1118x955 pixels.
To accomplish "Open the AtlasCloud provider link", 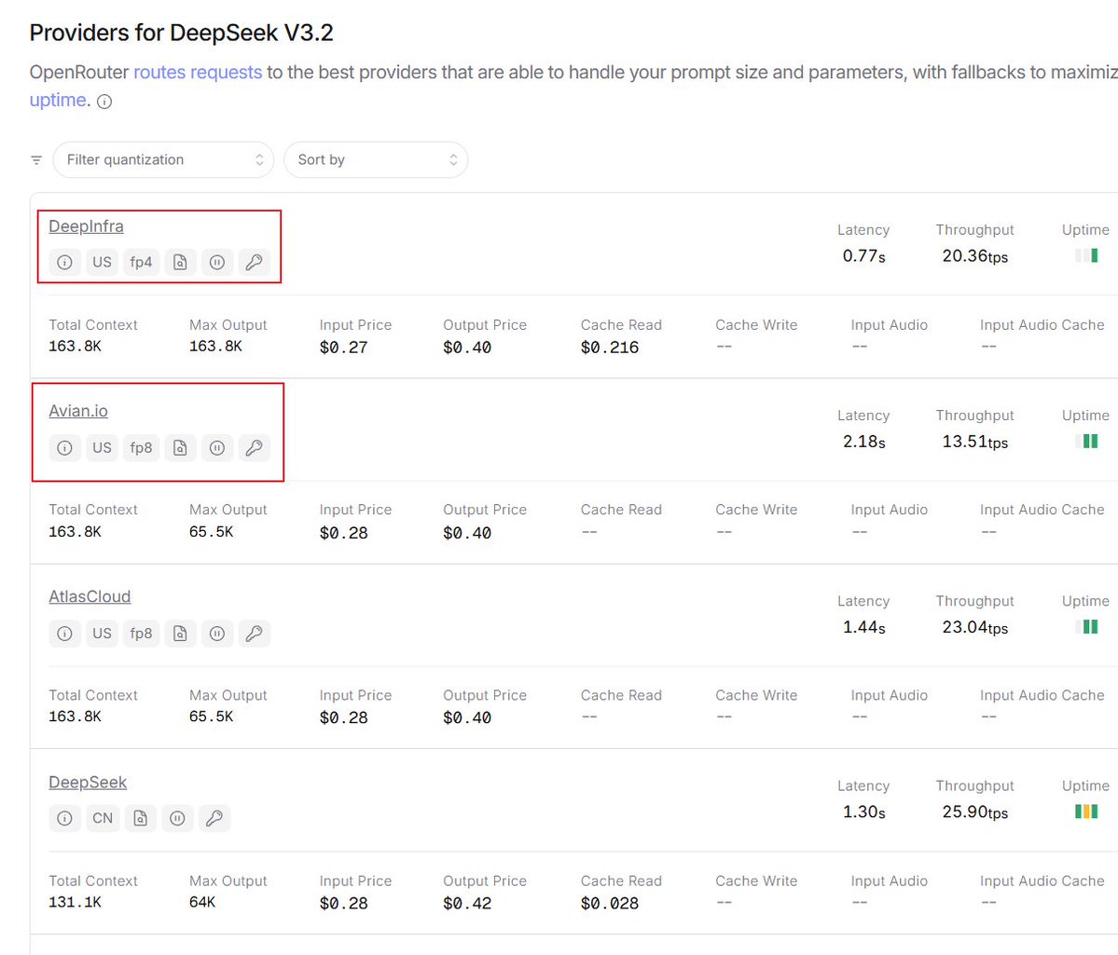I will [90, 596].
